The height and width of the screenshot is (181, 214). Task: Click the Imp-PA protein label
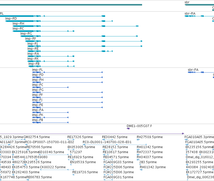click(38, 110)
